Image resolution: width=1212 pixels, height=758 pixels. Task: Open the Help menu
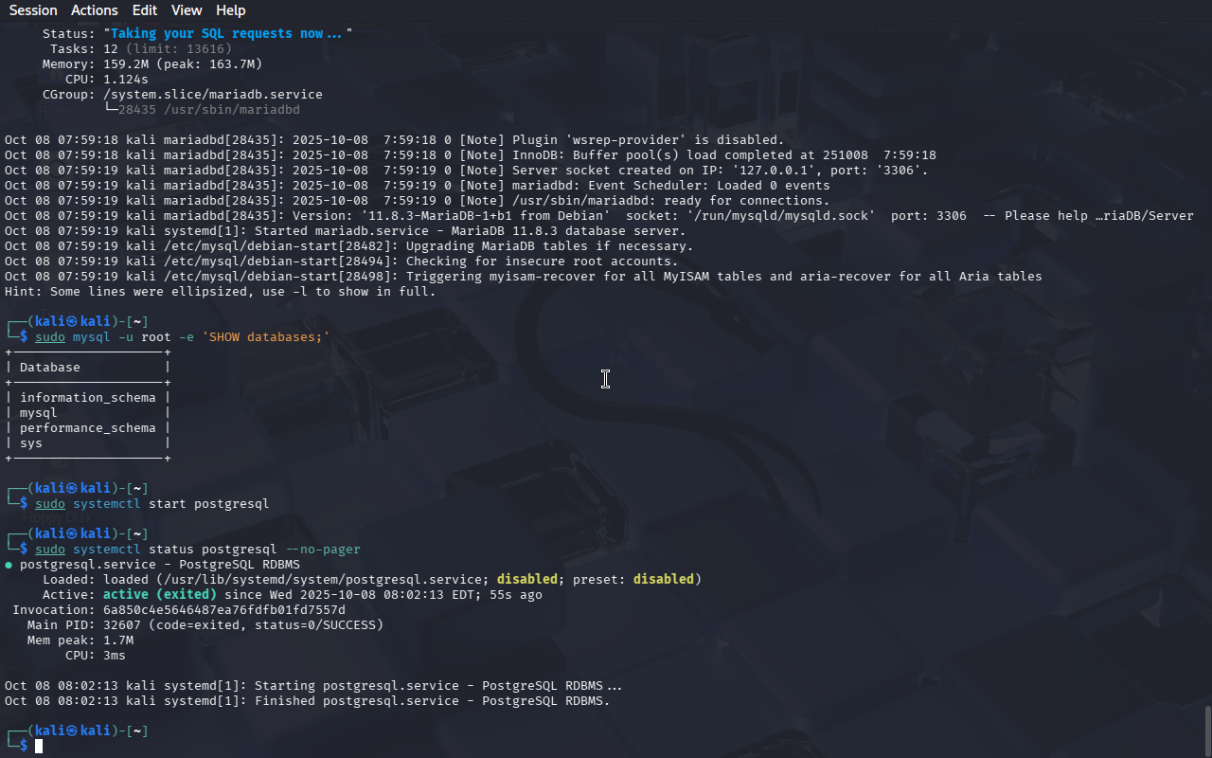point(230,10)
